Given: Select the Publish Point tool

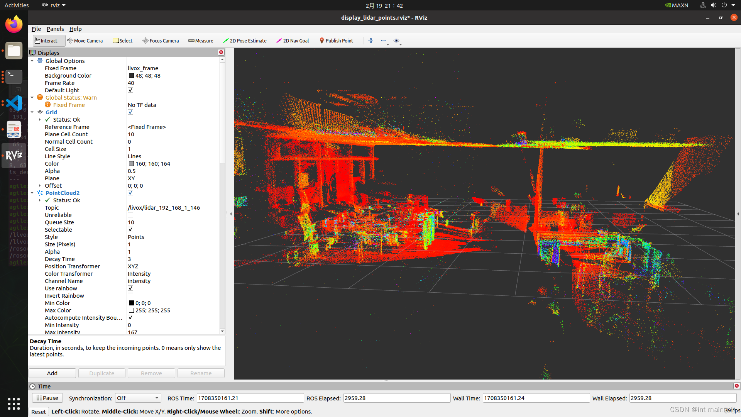Looking at the screenshot, I should point(337,40).
